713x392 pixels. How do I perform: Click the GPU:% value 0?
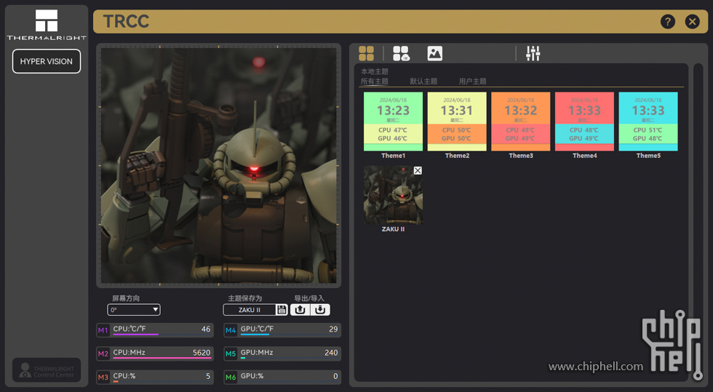click(335, 376)
